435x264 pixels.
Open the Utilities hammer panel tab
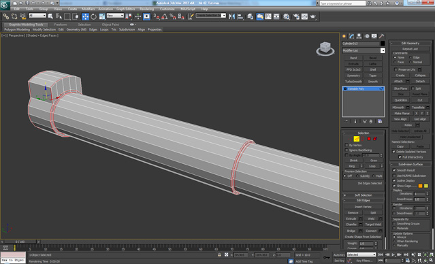(382, 36)
